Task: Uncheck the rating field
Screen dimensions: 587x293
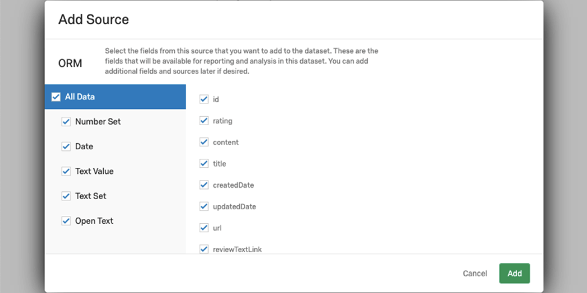Action: pyautogui.click(x=204, y=121)
